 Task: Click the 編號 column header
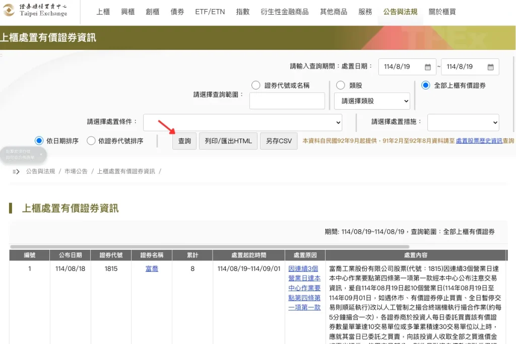(x=29, y=255)
